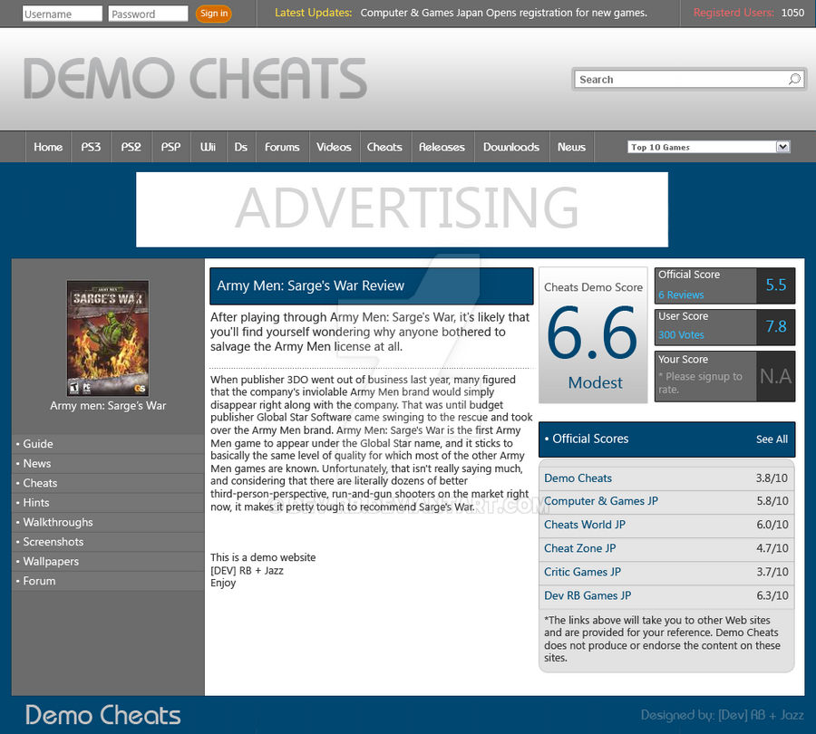Image resolution: width=816 pixels, height=734 pixels.
Task: Open the Wii nav item
Action: tap(209, 147)
